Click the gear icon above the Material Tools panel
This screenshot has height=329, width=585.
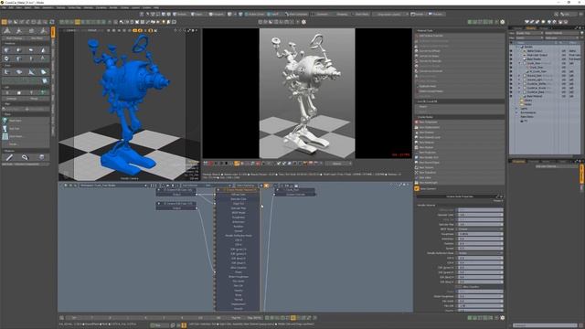tap(502, 22)
